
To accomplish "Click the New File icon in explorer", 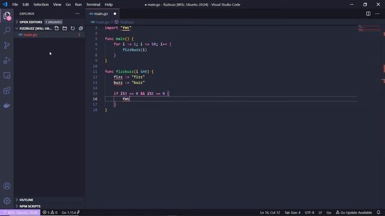I will 57,28.
